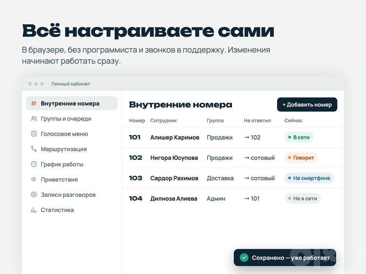Screen dimensions: 366x274
Task: Select График работы in sidebar
Action: click(72, 164)
